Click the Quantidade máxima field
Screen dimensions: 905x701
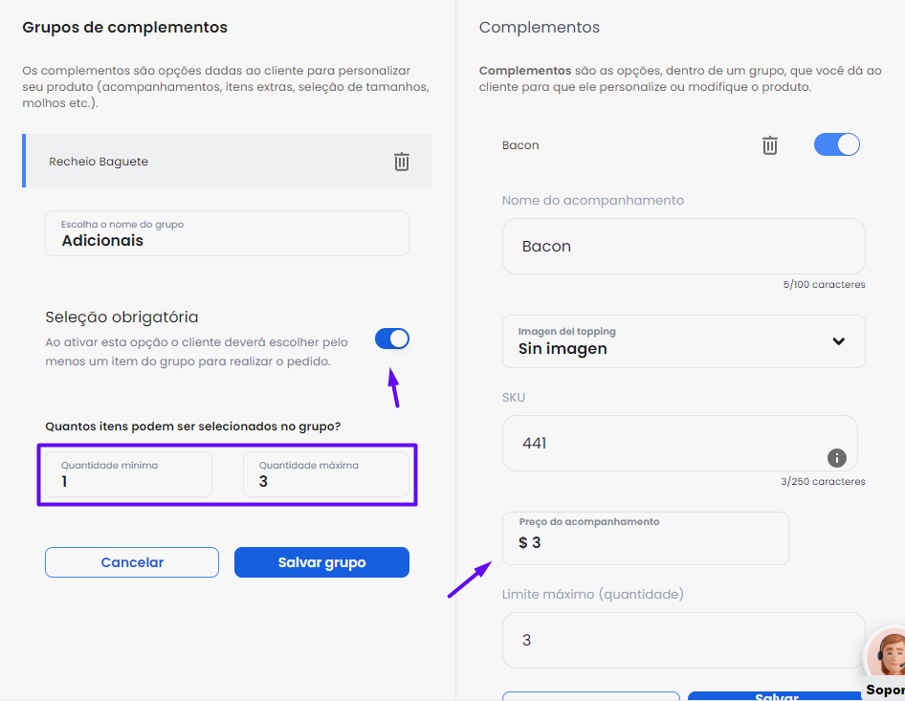[326, 474]
